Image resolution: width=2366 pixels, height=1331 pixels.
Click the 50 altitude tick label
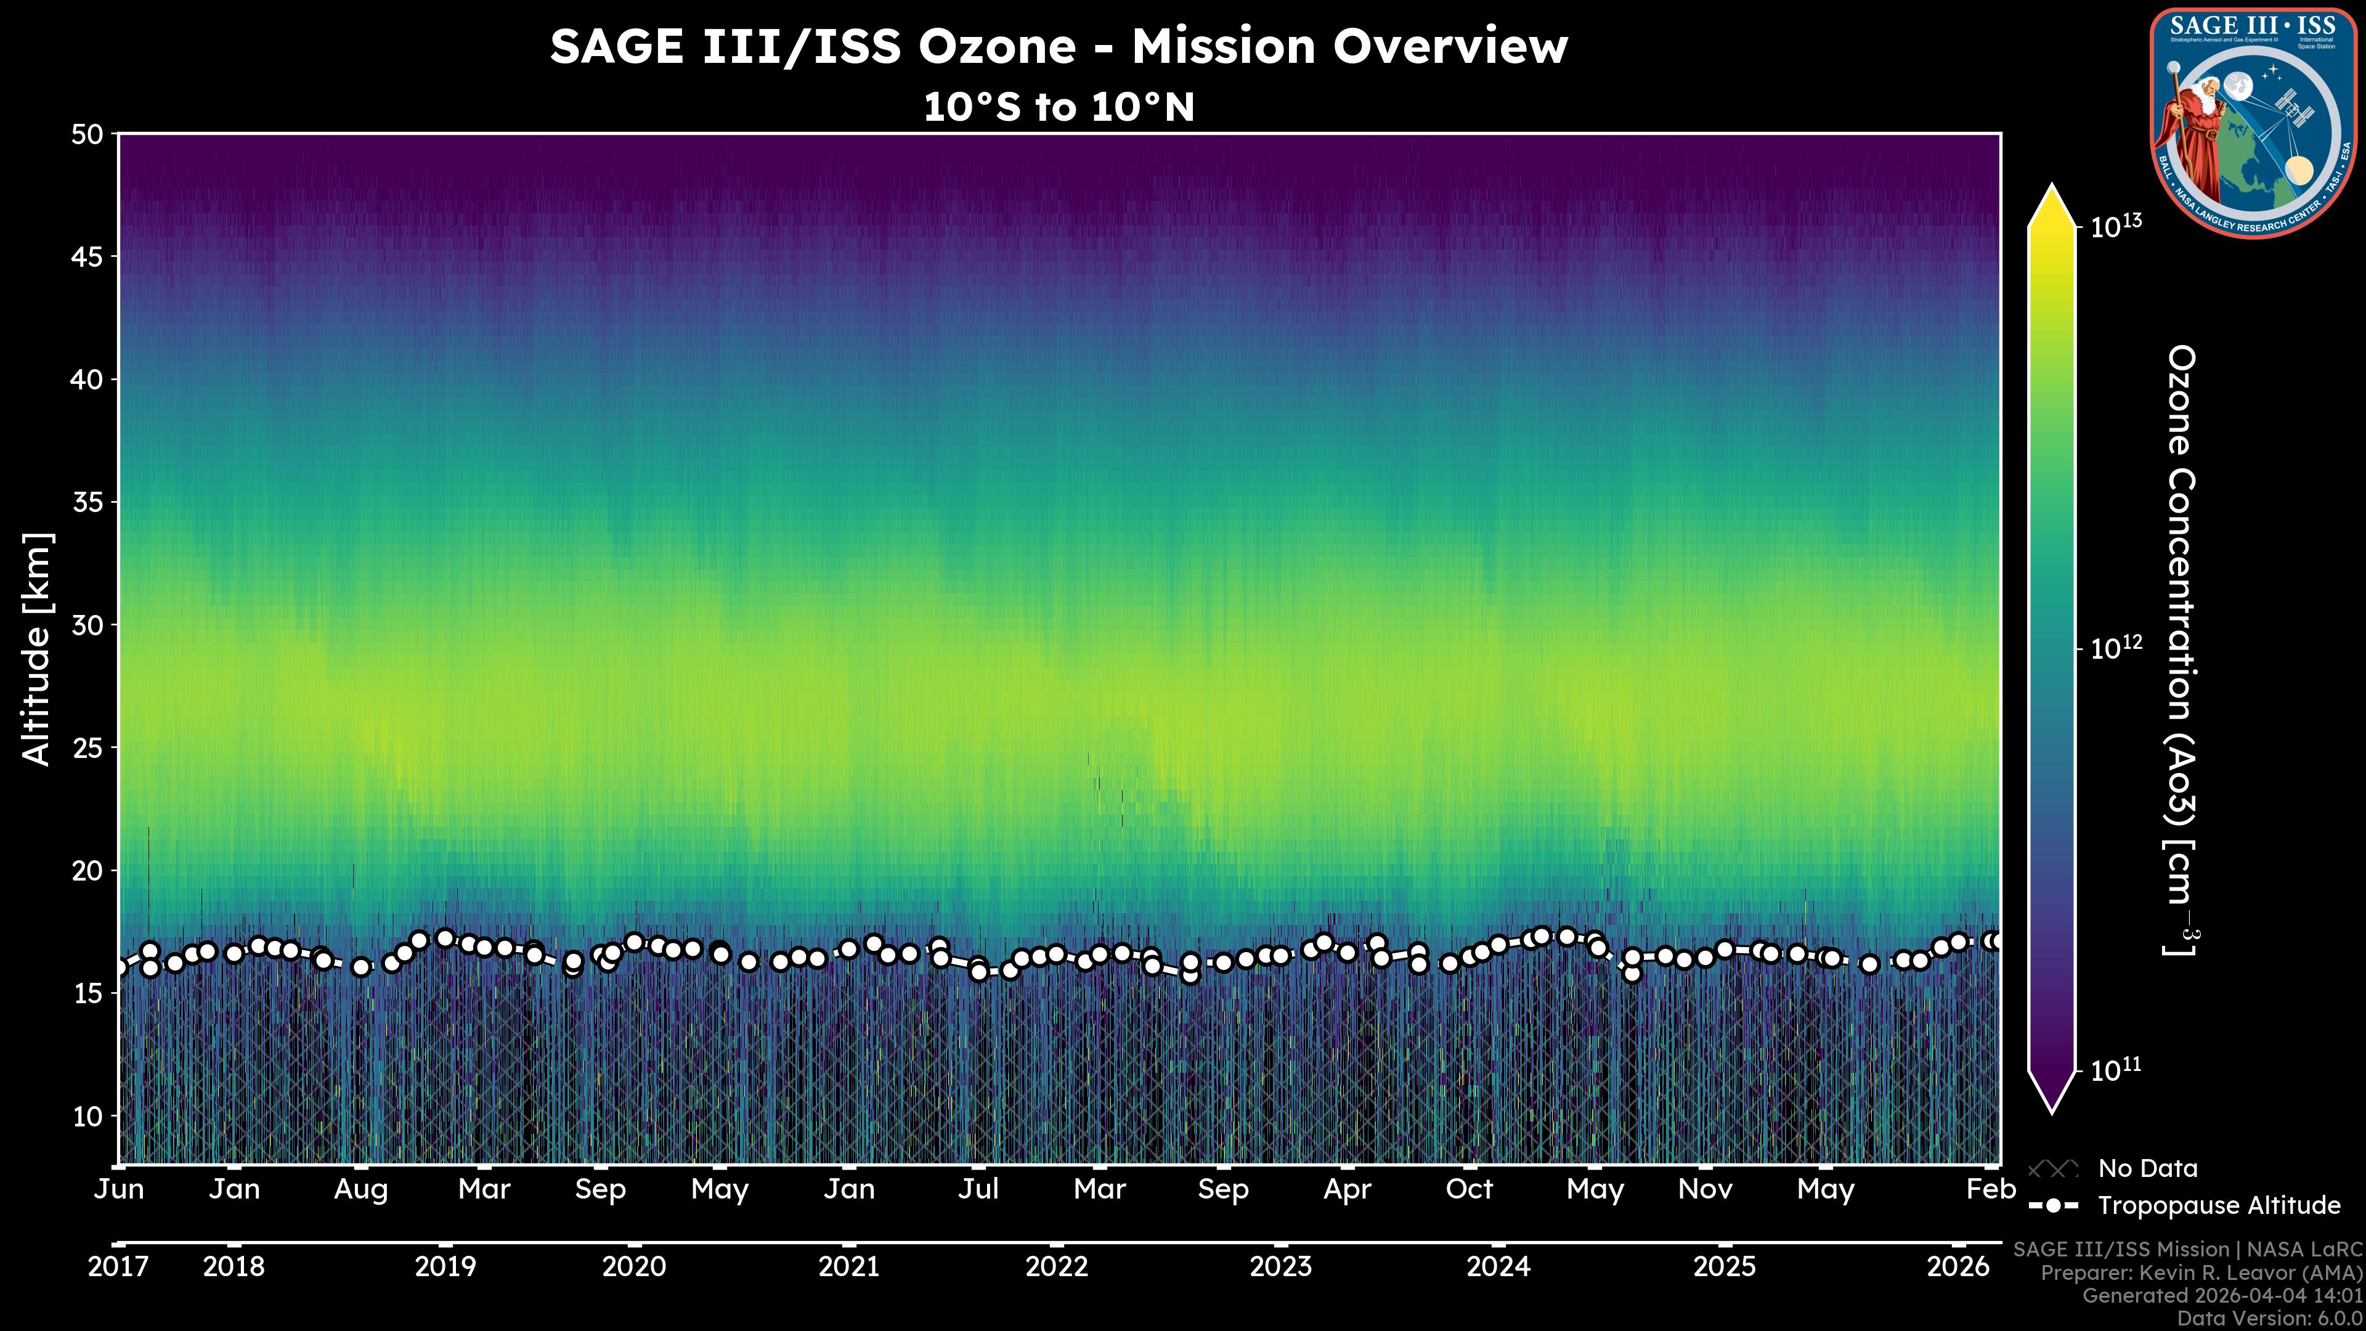click(x=87, y=135)
